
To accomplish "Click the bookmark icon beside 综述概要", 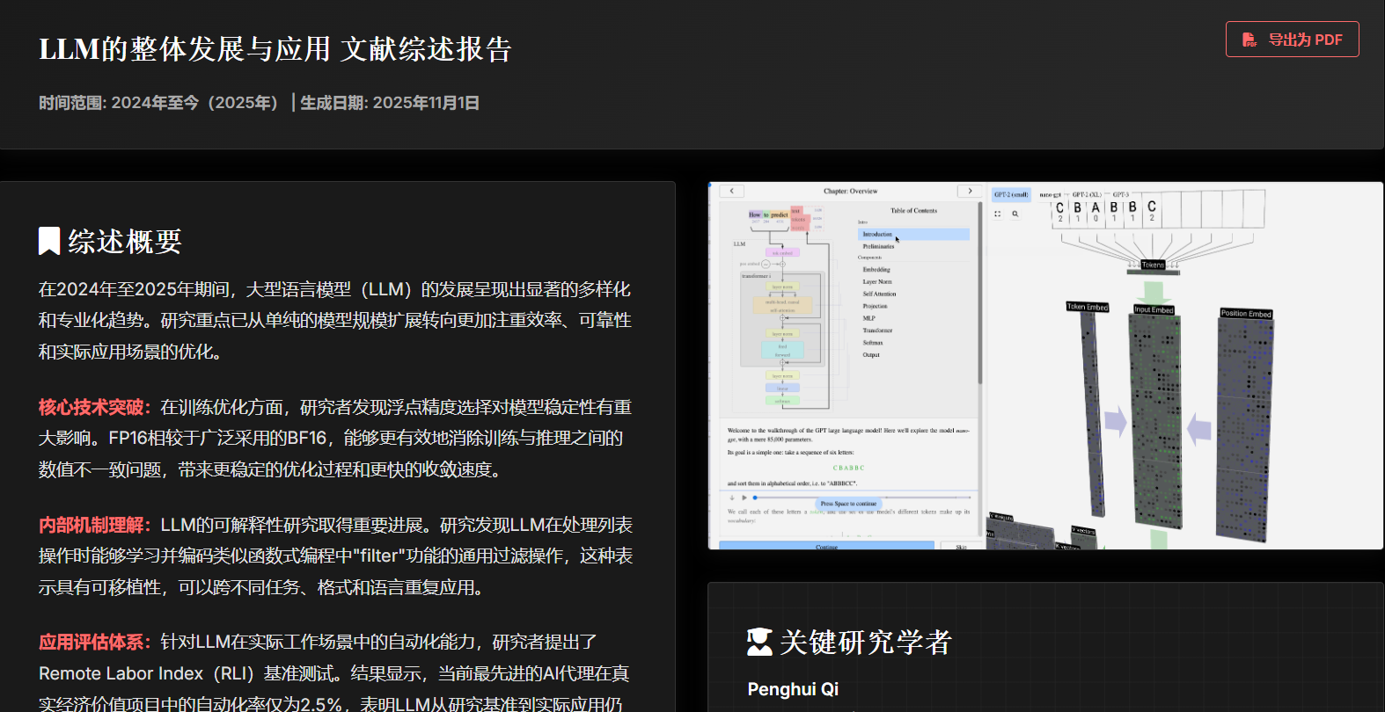I will [49, 241].
